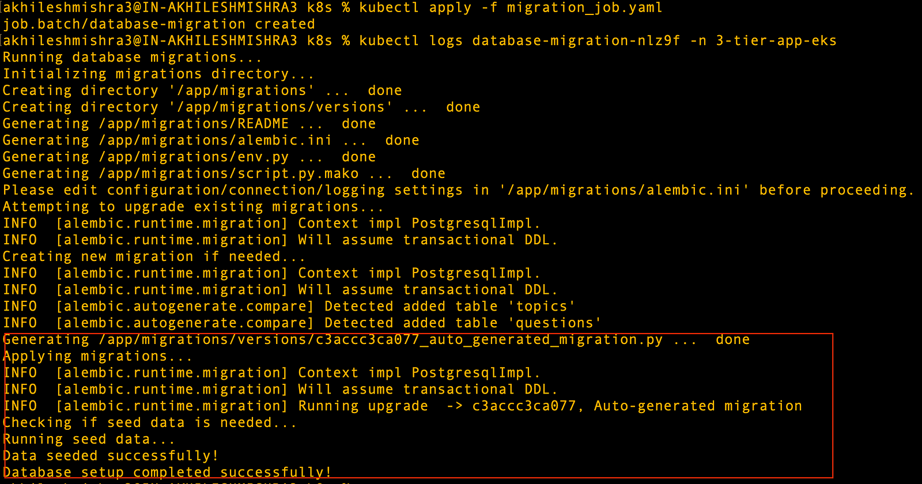922x484 pixels.
Task: Click the 'Running database migrations...' line
Action: tap(133, 58)
